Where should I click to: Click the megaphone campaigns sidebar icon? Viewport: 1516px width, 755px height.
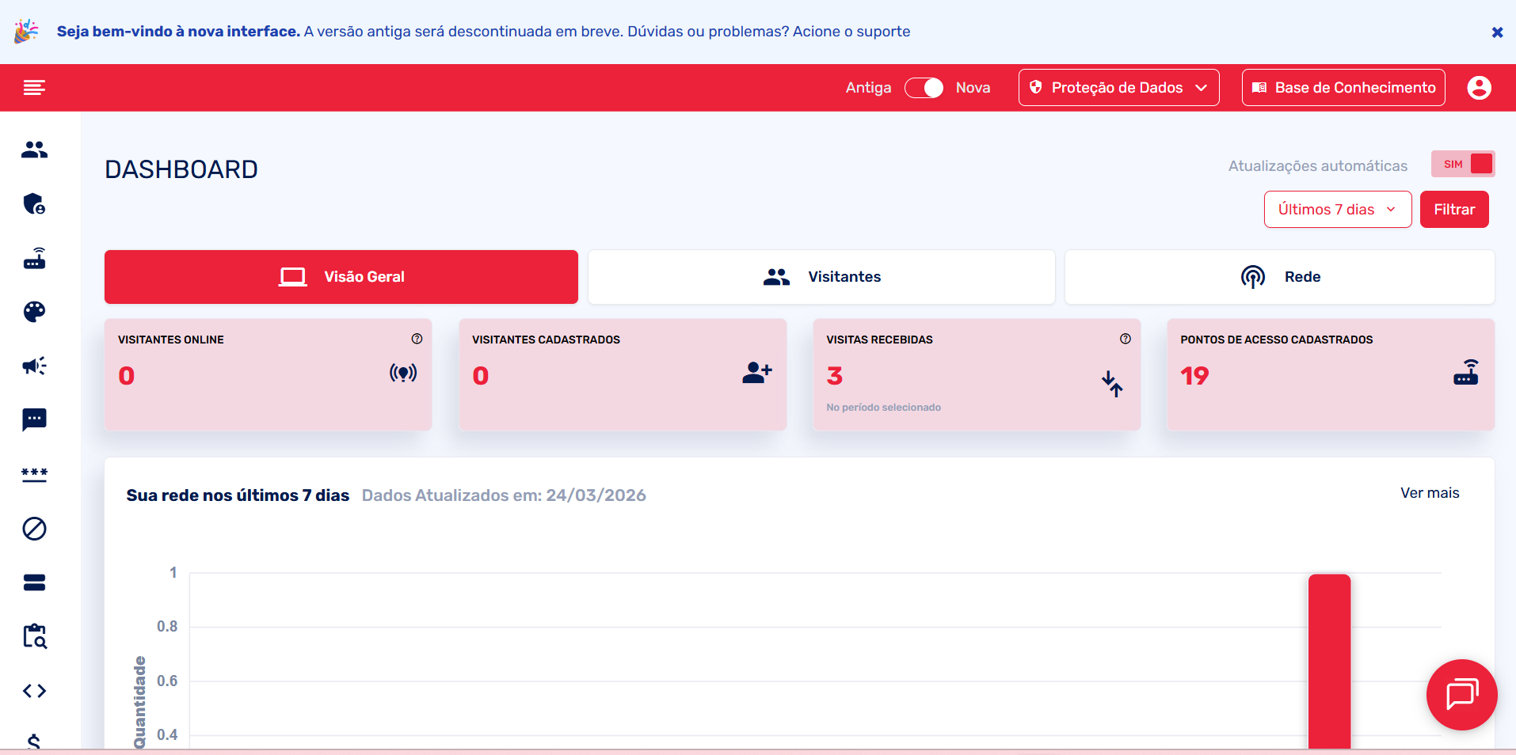click(x=34, y=366)
